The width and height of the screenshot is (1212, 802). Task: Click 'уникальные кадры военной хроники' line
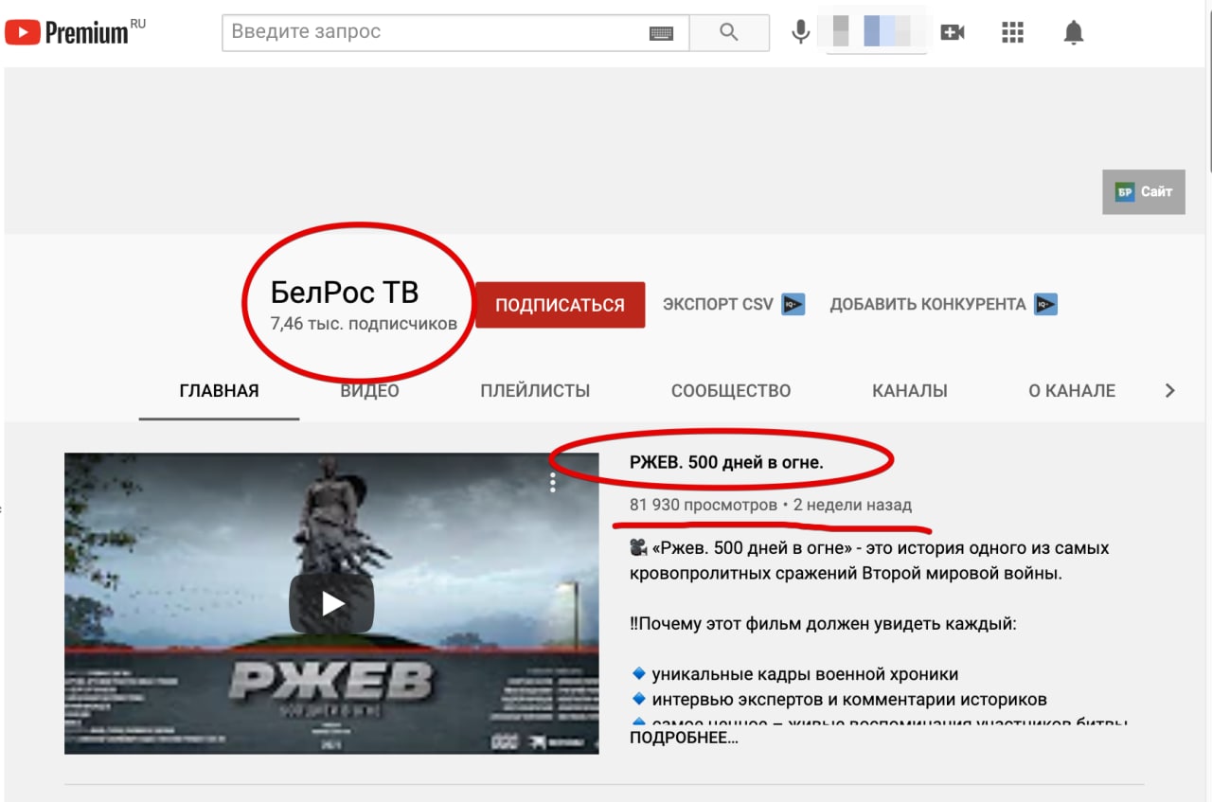click(x=805, y=675)
